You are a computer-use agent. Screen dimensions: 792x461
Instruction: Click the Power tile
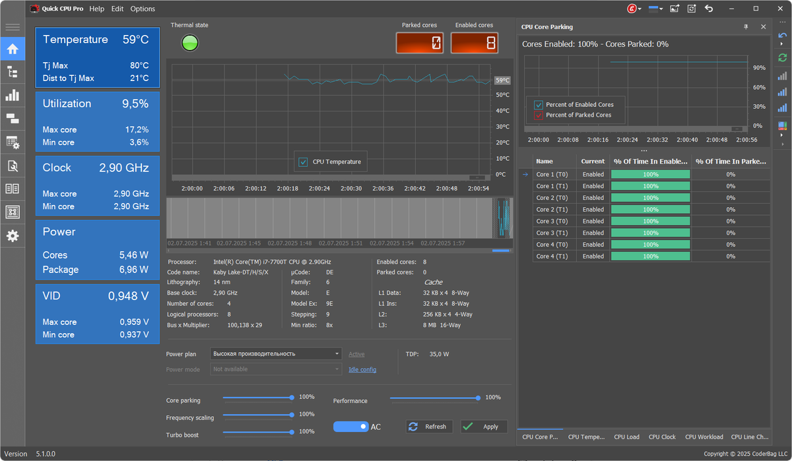(x=97, y=250)
